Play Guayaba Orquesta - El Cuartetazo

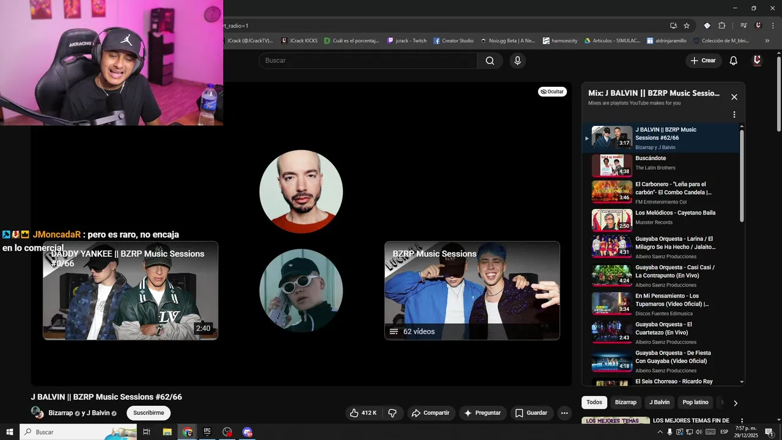pos(661,332)
